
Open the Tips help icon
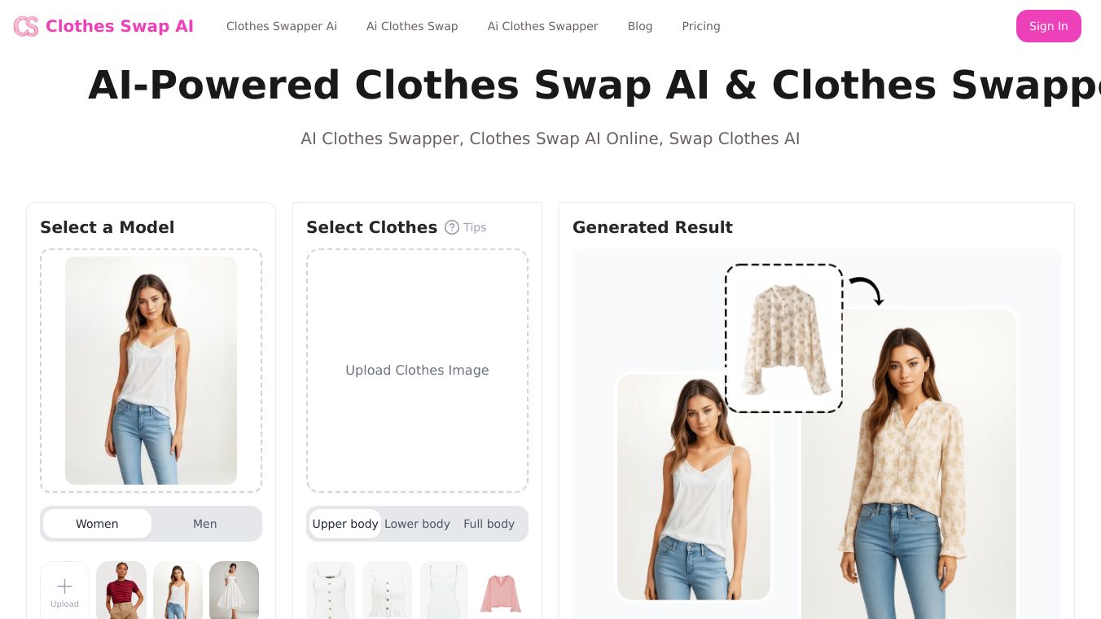pyautogui.click(x=452, y=227)
